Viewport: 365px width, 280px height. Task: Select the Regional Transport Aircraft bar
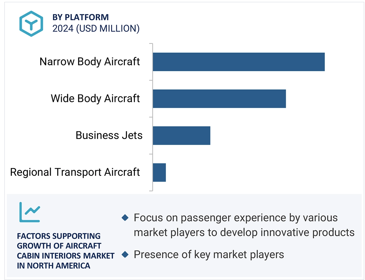click(x=159, y=172)
